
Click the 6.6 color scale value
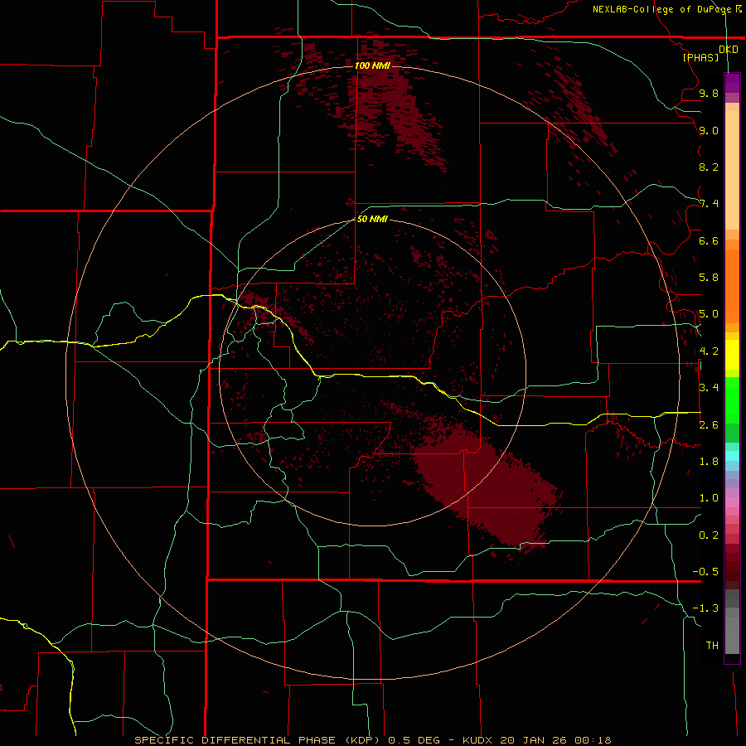tap(709, 240)
